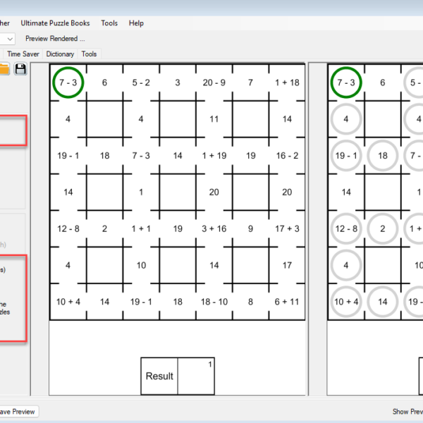The width and height of the screenshot is (423, 423).
Task: Click the grey circled 14 in solution bottom row
Action: (x=382, y=302)
